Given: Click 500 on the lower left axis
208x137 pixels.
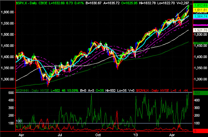Looking at the screenshot, I should [x=11, y=93].
